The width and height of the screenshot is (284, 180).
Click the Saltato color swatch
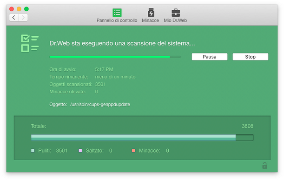[x=80, y=151]
